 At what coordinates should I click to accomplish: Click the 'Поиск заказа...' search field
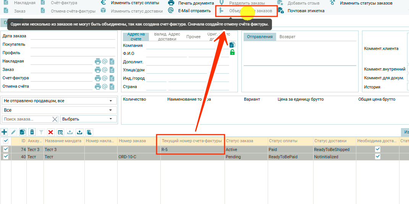point(27,119)
